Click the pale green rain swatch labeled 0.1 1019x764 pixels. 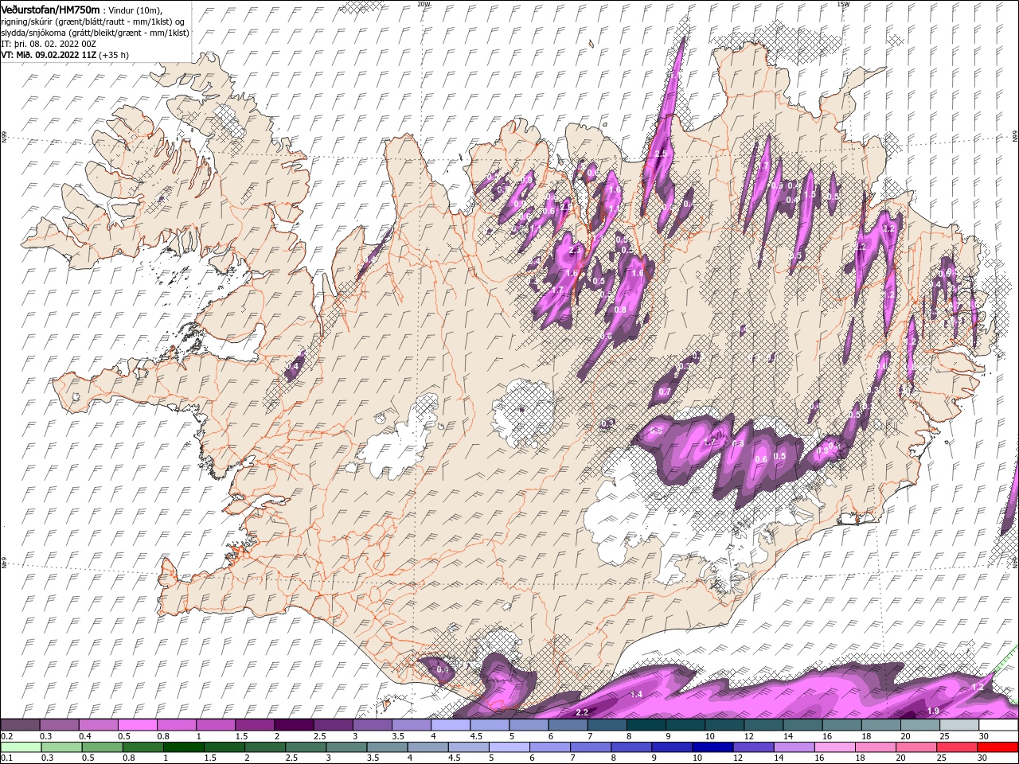pyautogui.click(x=20, y=747)
